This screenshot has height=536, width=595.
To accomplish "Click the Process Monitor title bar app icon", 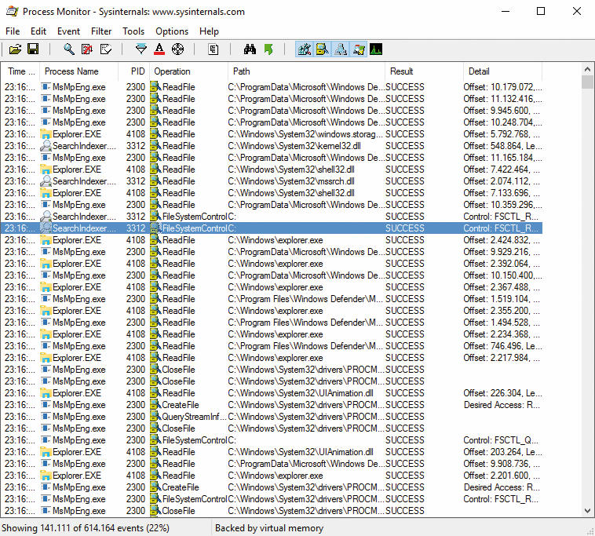I will 12,12.
